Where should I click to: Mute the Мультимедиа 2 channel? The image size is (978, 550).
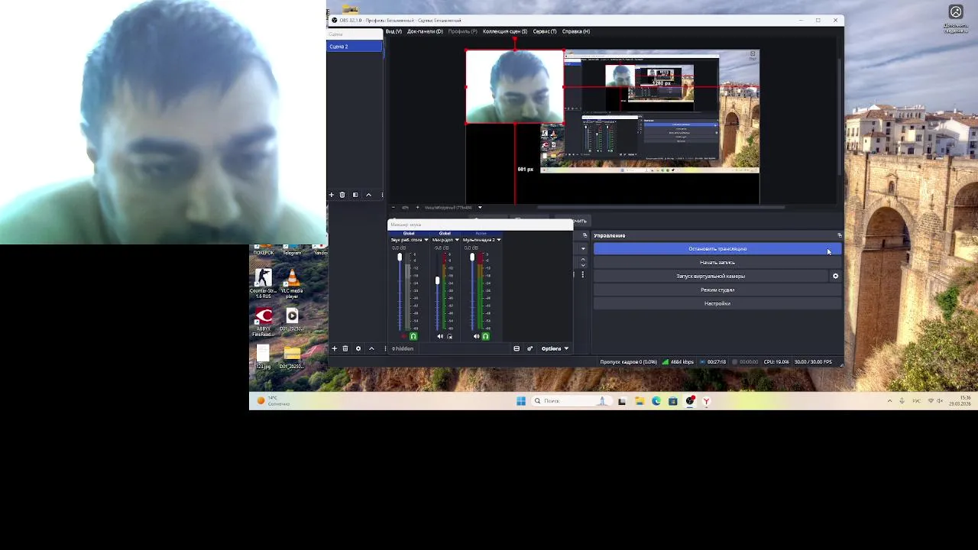point(476,336)
